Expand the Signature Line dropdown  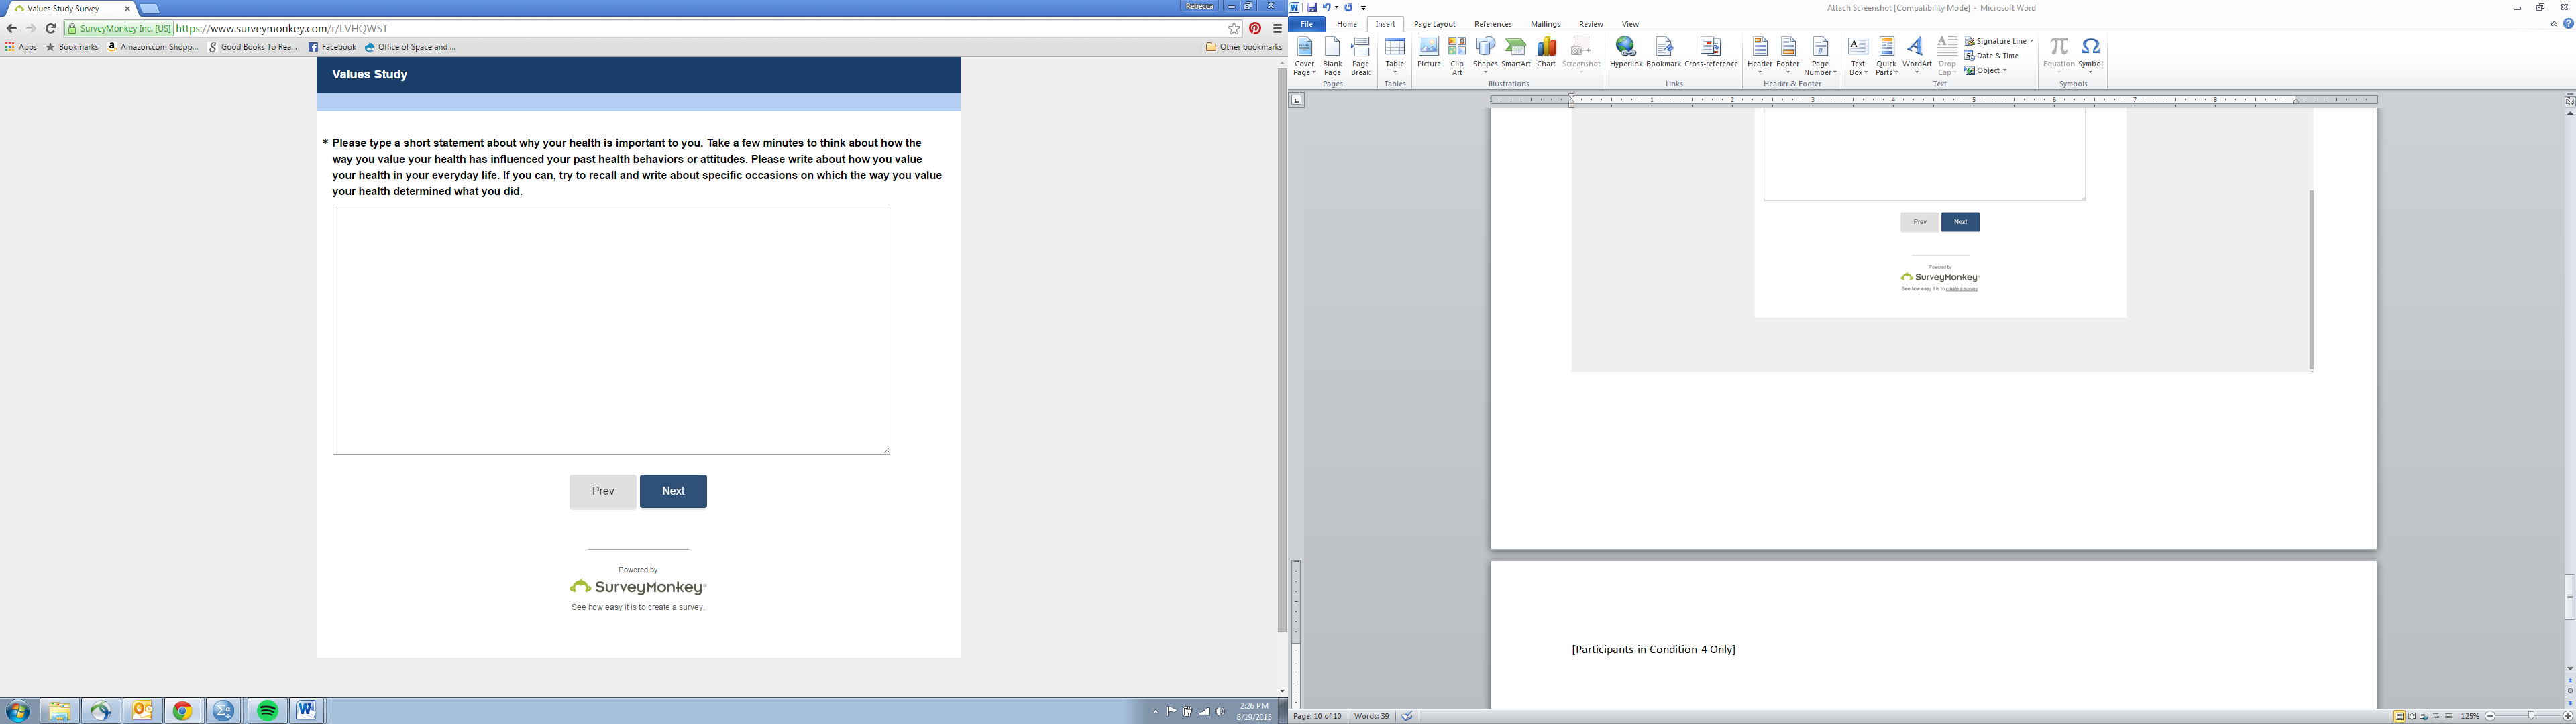click(x=2031, y=41)
